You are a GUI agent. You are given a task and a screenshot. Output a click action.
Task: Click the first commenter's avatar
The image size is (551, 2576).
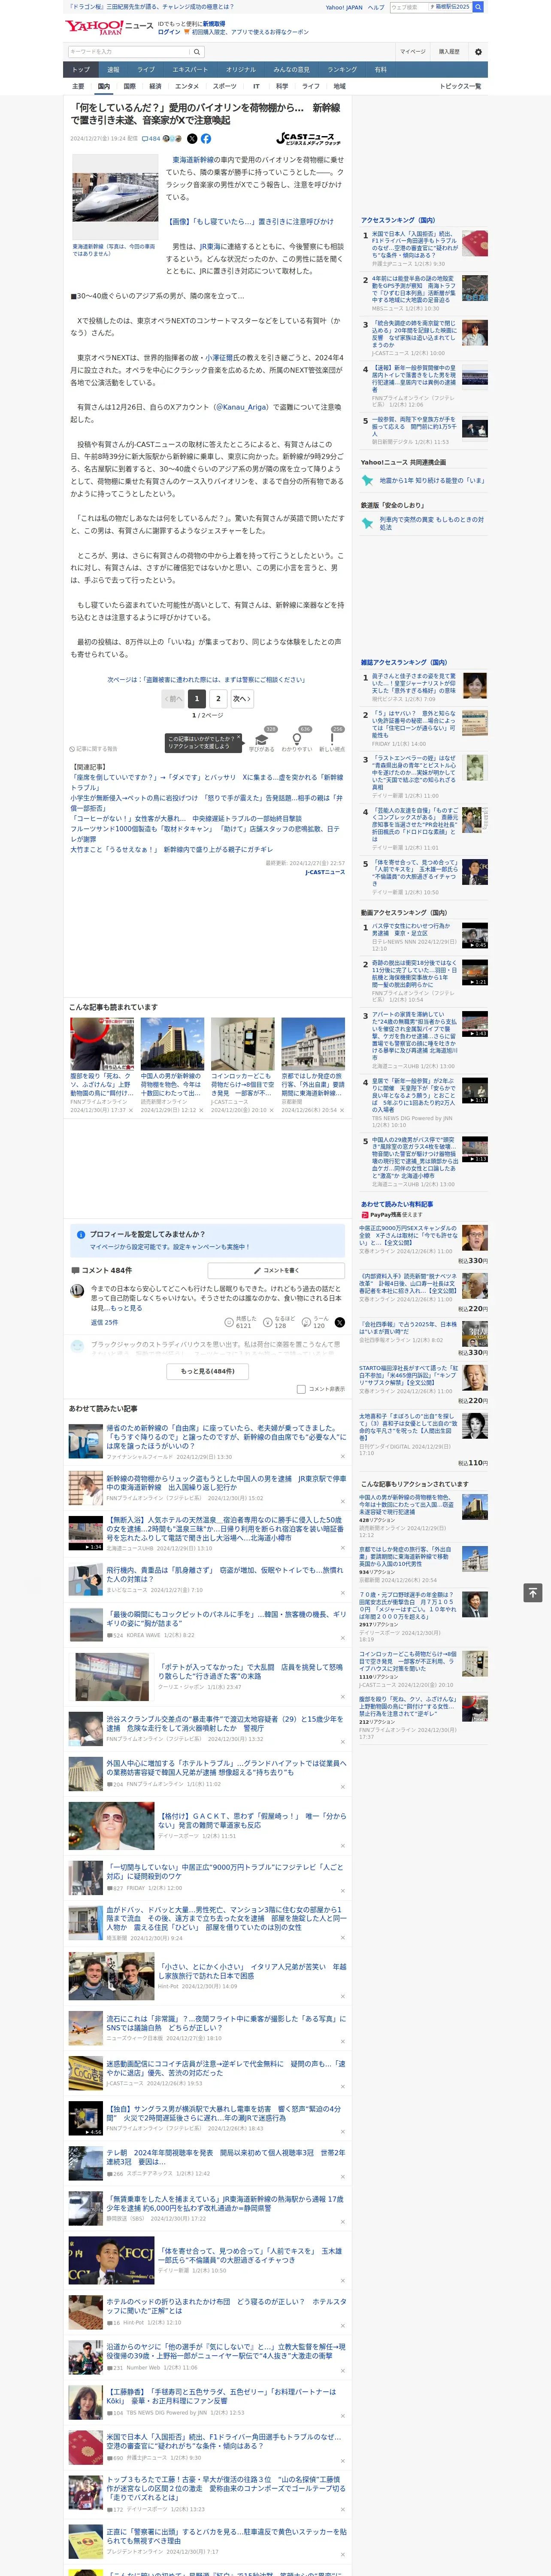(x=77, y=1291)
